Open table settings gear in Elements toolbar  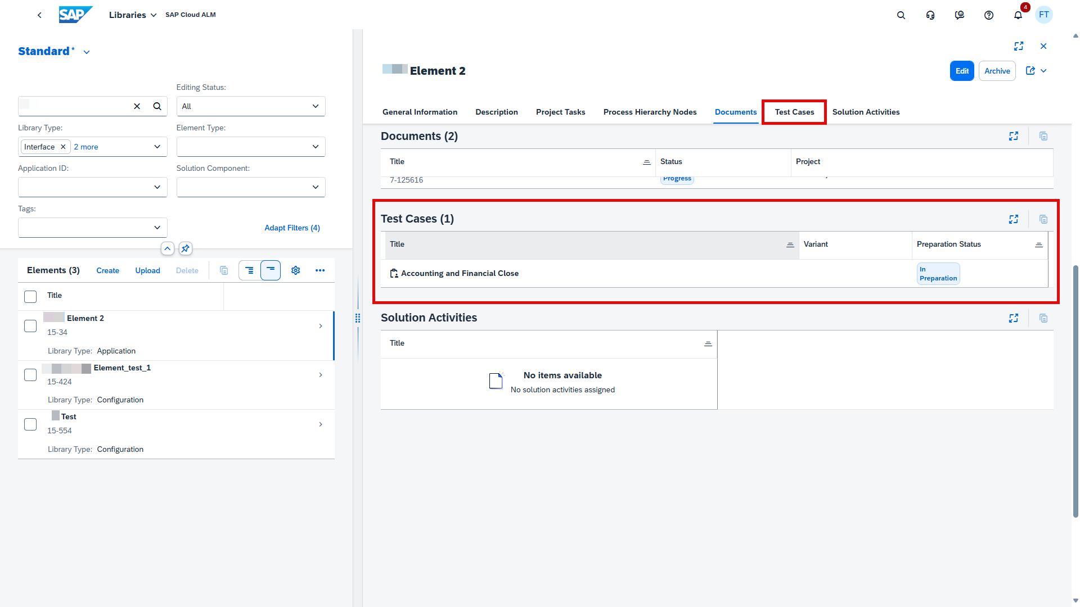(295, 270)
